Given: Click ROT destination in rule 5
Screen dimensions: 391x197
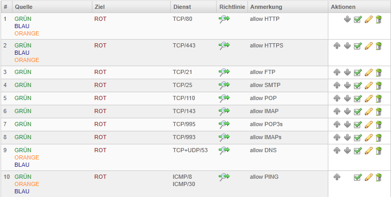Looking at the screenshot, I should click(100, 98).
